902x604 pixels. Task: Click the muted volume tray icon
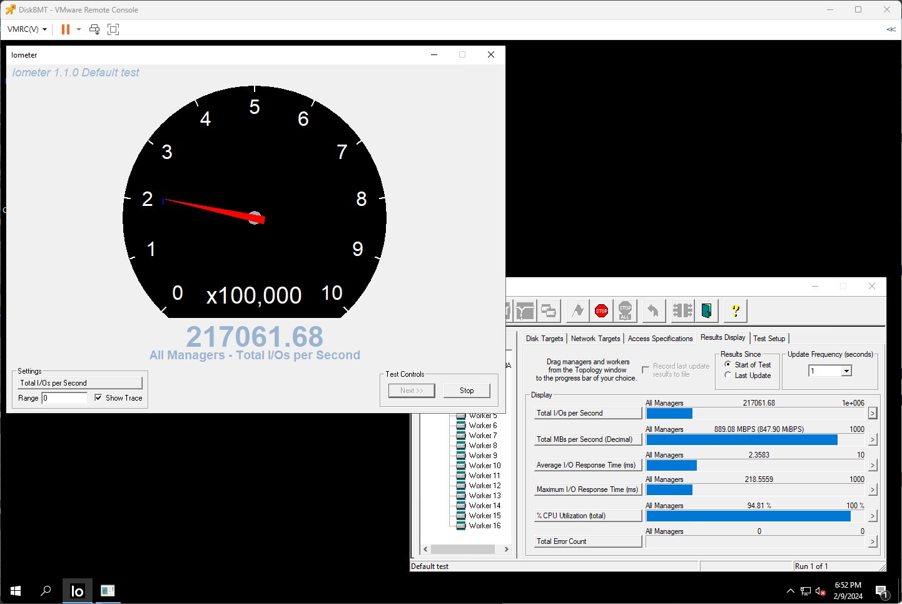click(x=821, y=591)
